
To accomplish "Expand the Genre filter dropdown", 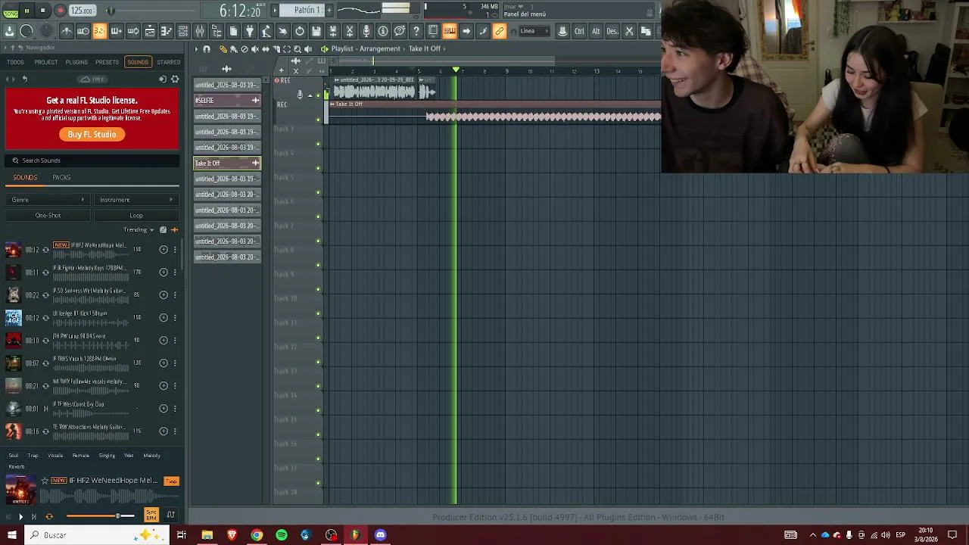I will coord(48,200).
